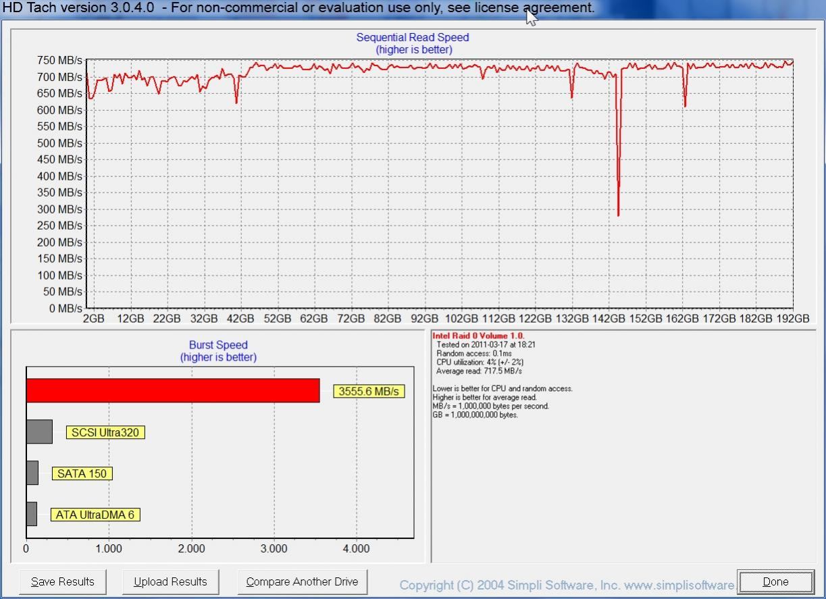The width and height of the screenshot is (826, 599).
Task: Click the 'Random access: 0.1ms' line
Action: (474, 353)
